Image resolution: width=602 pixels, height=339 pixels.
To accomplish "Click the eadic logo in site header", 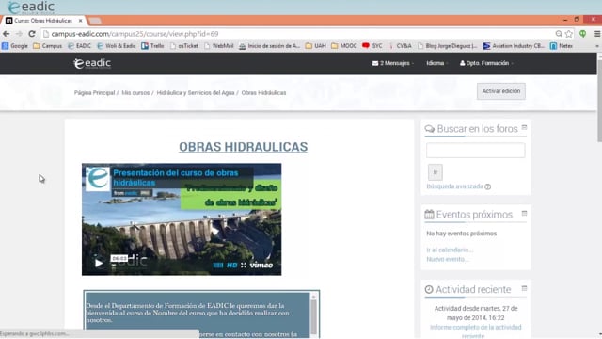I will point(92,63).
